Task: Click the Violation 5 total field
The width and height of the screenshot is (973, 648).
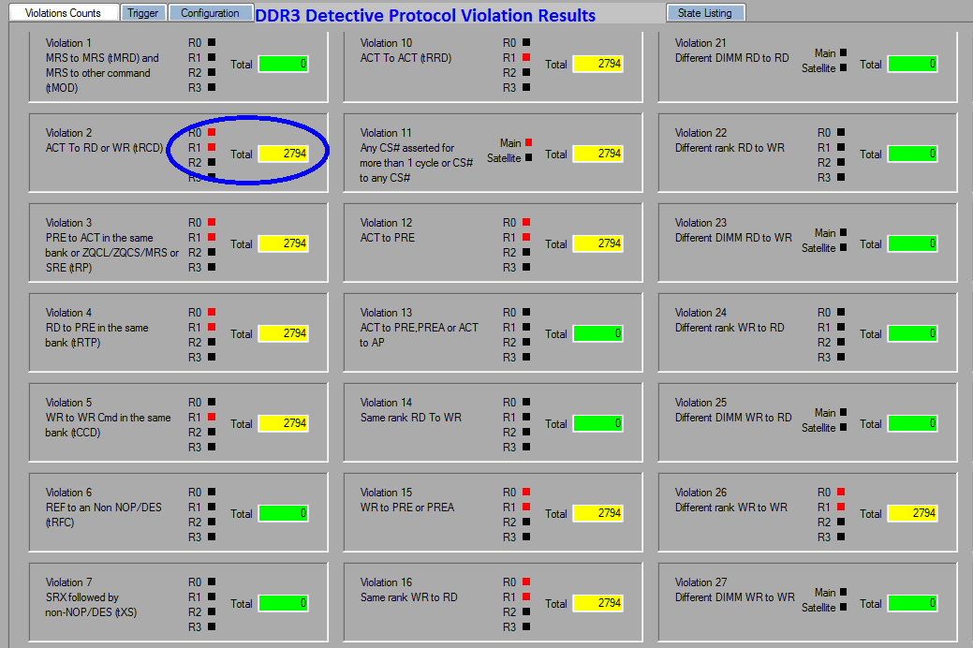Action: point(284,424)
